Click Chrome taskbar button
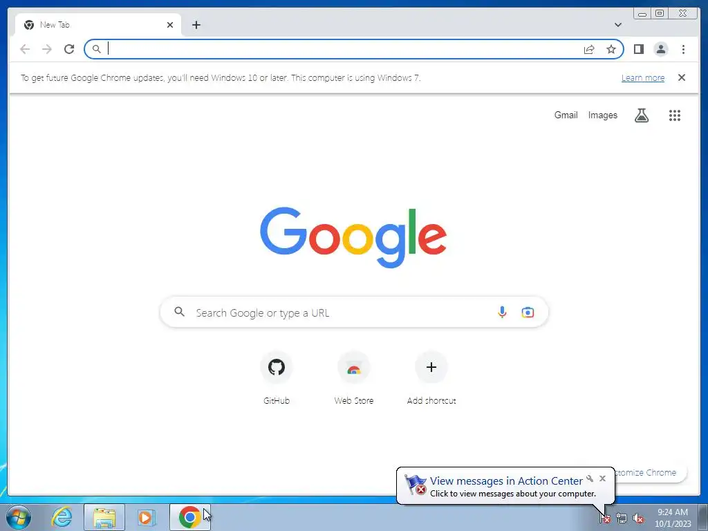Image resolution: width=708 pixels, height=531 pixels. click(189, 517)
